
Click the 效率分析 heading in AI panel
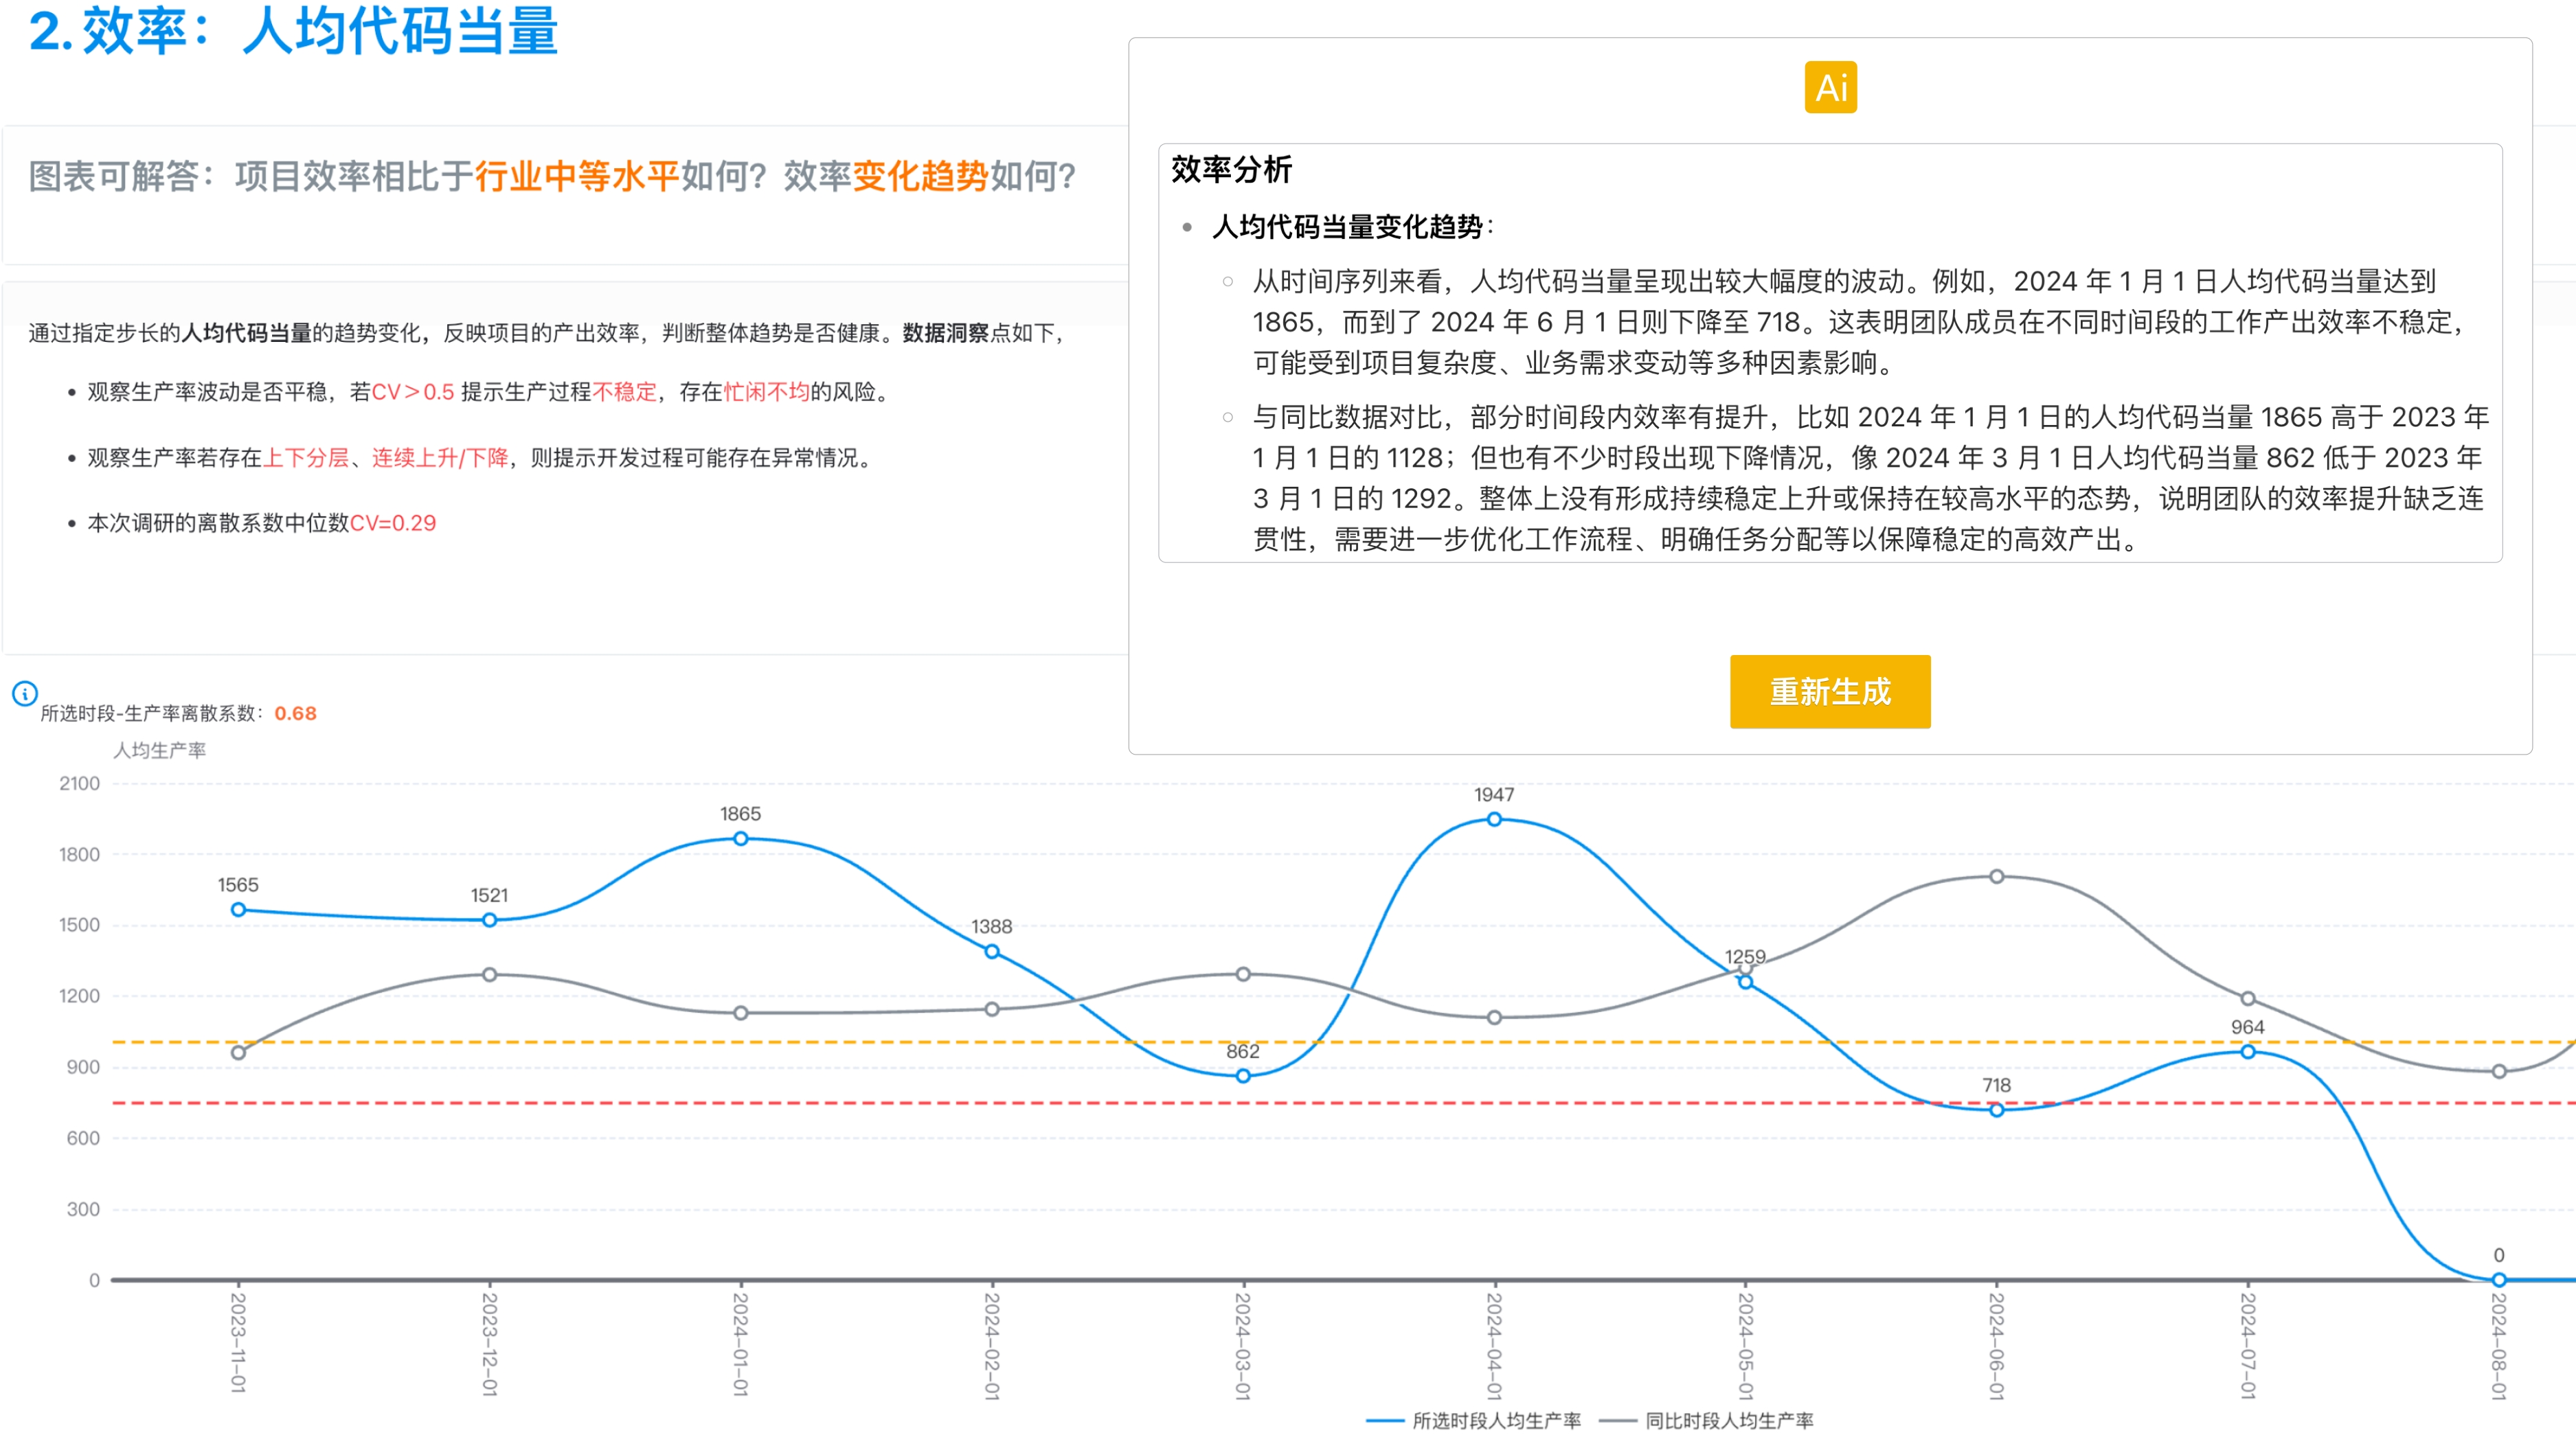coord(1231,170)
